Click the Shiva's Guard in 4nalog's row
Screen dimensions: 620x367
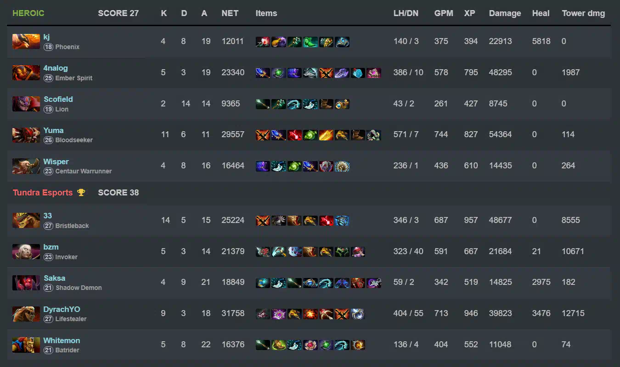click(x=310, y=73)
